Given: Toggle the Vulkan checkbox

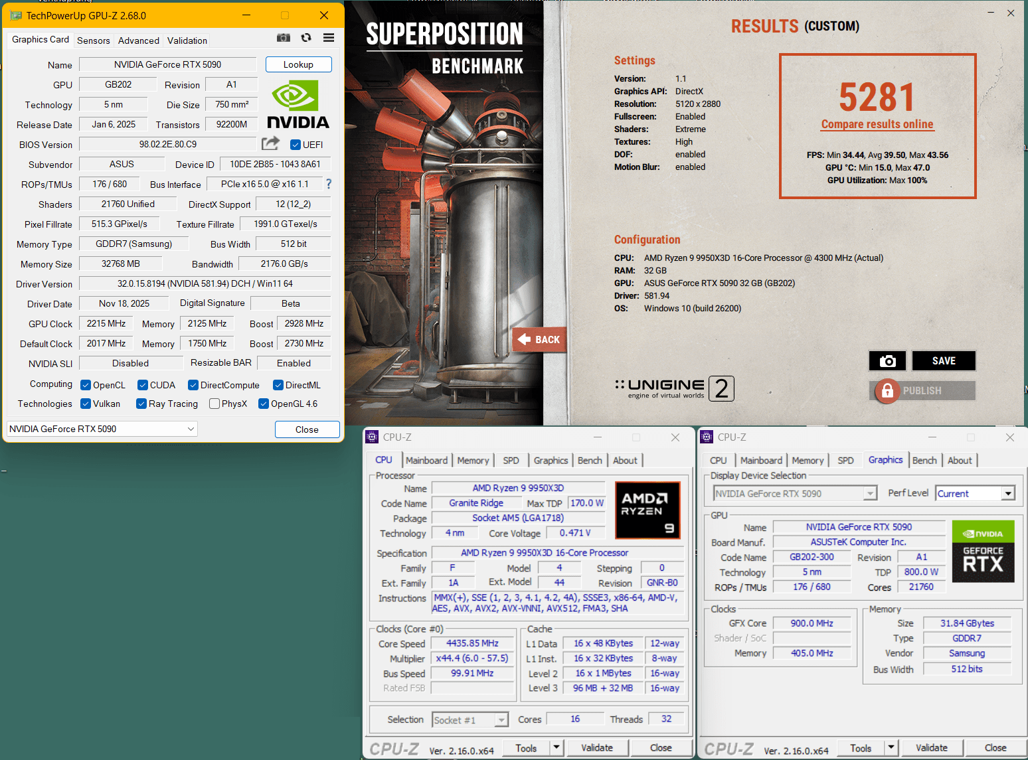Looking at the screenshot, I should [86, 404].
